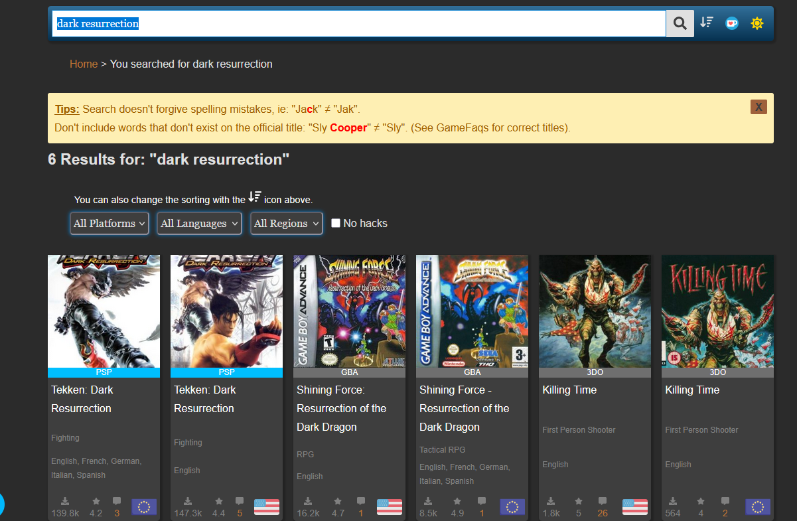Click star rating icon above 4.2

click(x=96, y=501)
